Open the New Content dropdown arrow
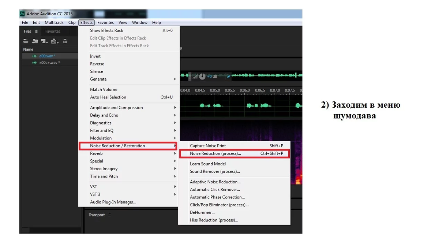This screenshot has height=242, width=439. click(x=46, y=42)
